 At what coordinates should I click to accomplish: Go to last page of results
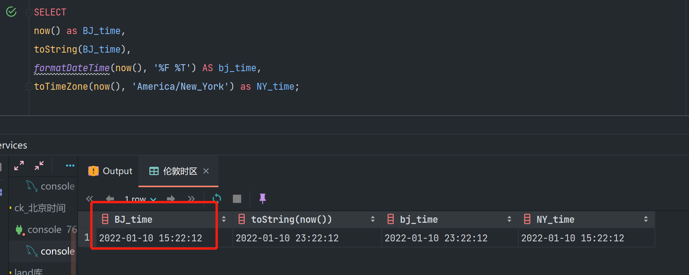point(191,199)
